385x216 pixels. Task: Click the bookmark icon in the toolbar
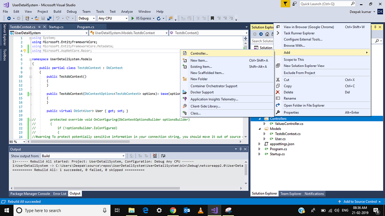click(x=212, y=19)
